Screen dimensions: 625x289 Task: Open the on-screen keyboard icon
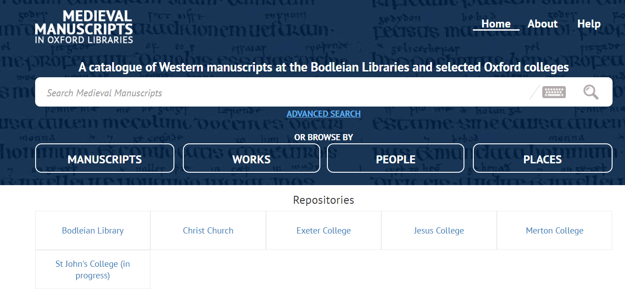point(554,92)
